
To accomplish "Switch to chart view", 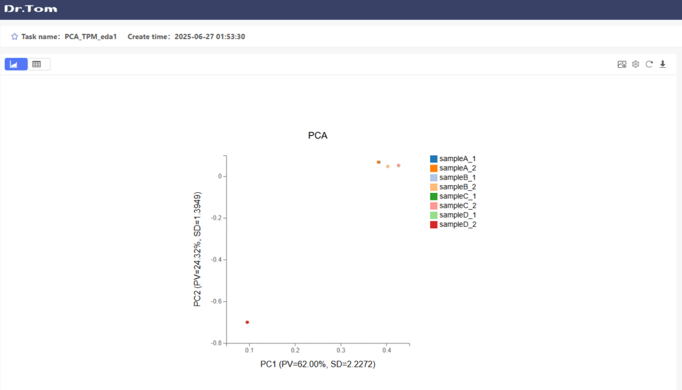I will [16, 64].
